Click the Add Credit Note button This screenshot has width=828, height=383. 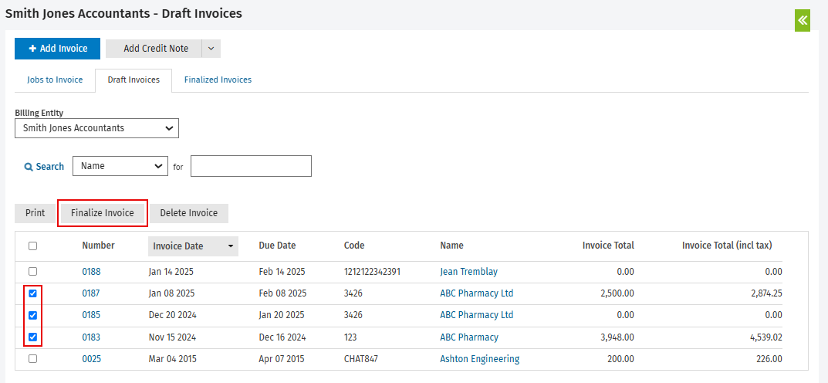point(154,49)
